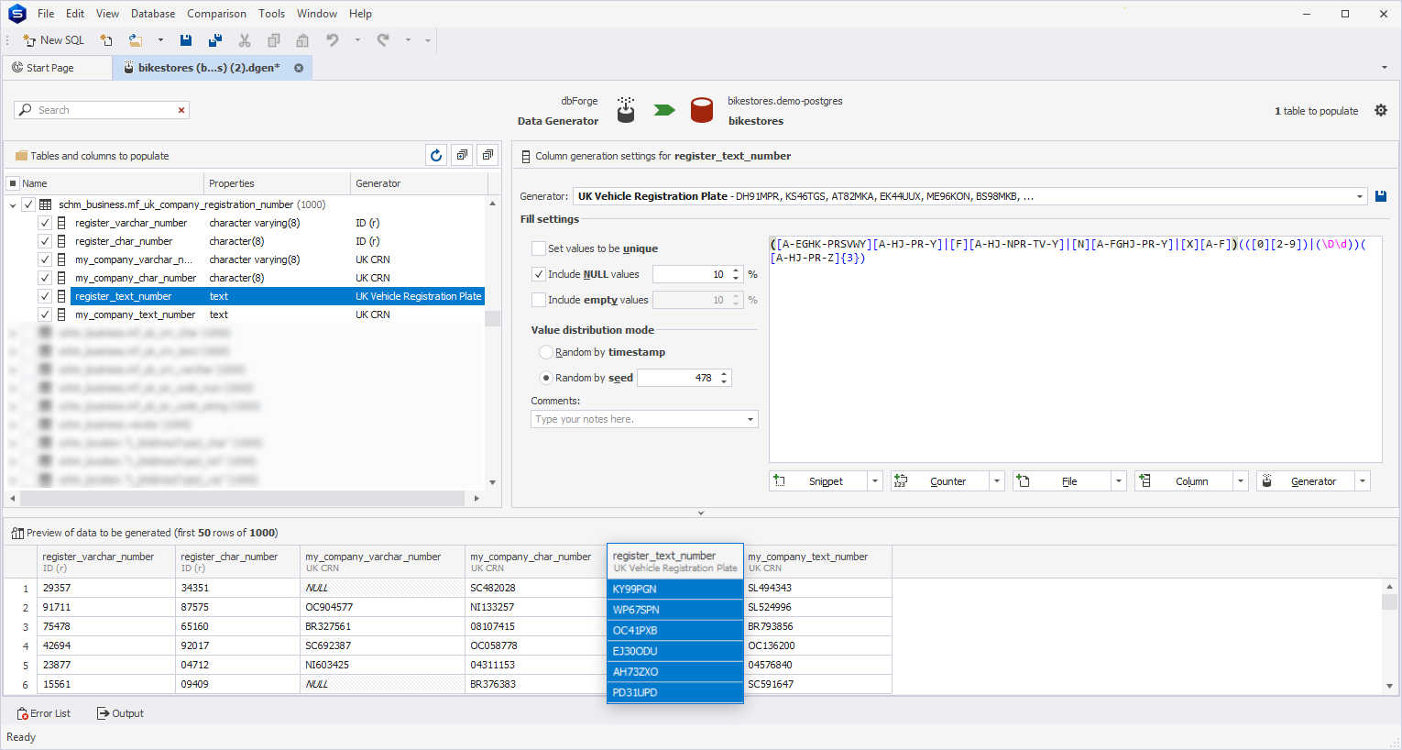Click the File button
This screenshot has height=750, width=1402.
coord(1062,481)
